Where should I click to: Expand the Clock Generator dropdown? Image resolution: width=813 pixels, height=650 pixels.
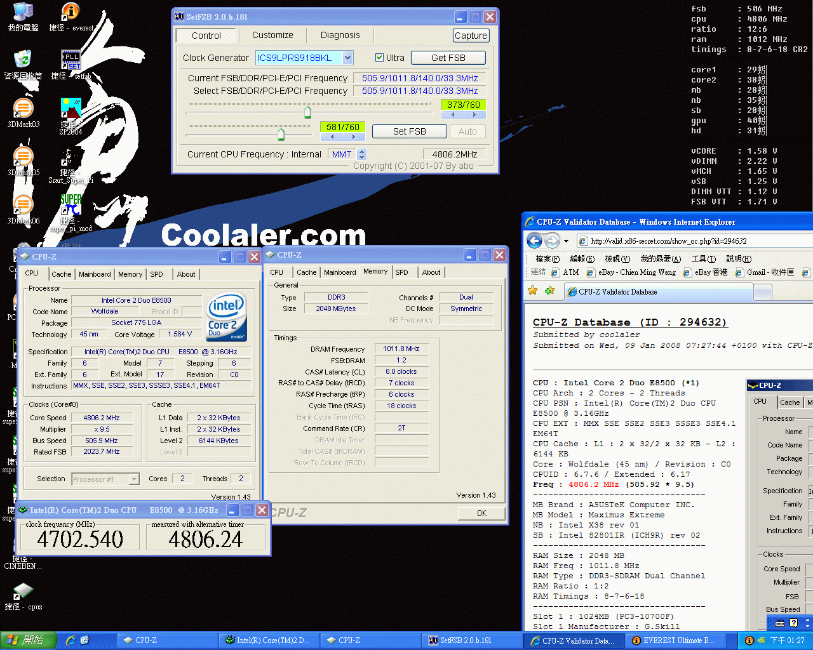[x=347, y=58]
